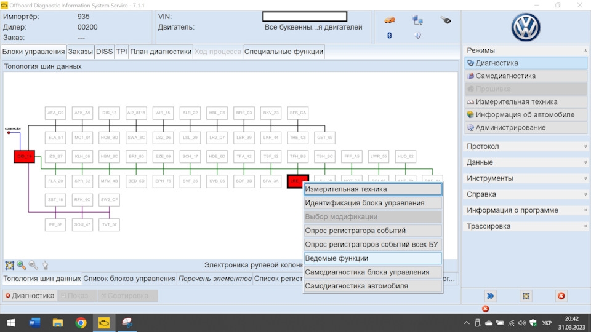
Task: Open the TPI tab
Action: click(121, 52)
